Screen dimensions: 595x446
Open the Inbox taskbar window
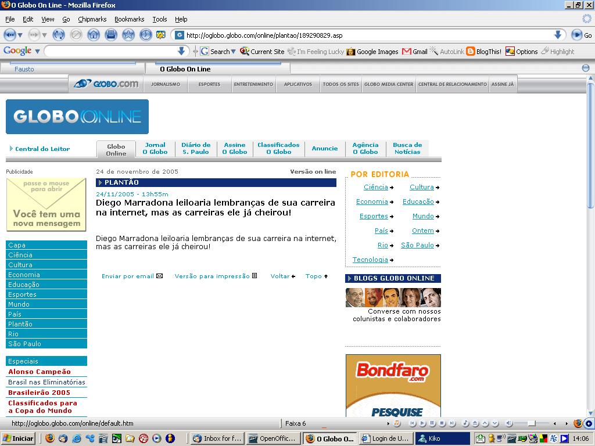217,438
